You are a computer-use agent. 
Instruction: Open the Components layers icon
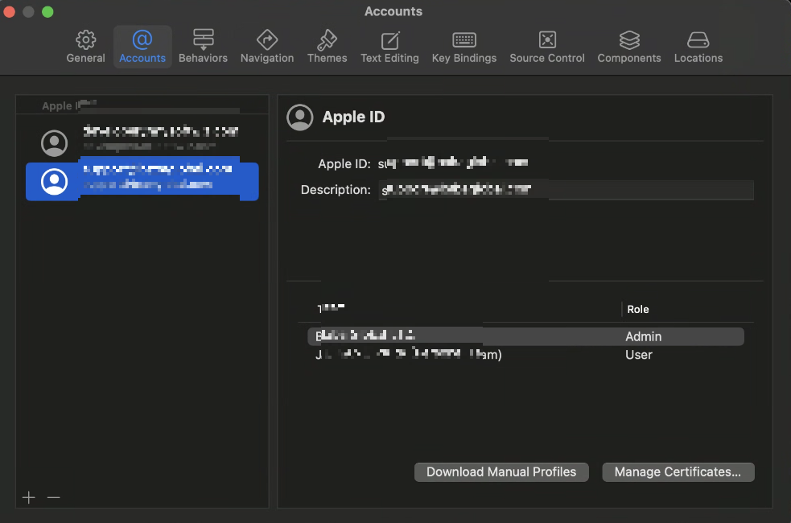(x=629, y=40)
